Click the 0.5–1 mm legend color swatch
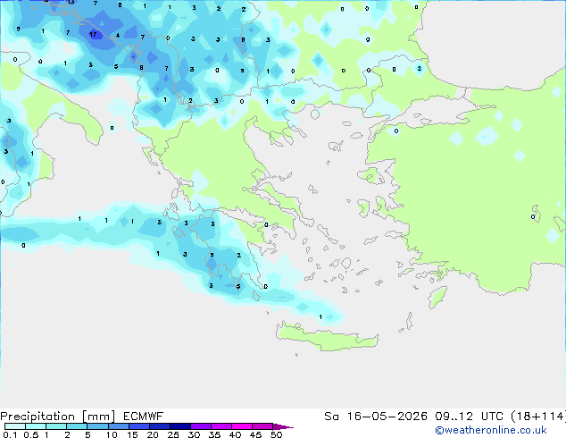The width and height of the screenshot is (566, 438). click(x=36, y=426)
